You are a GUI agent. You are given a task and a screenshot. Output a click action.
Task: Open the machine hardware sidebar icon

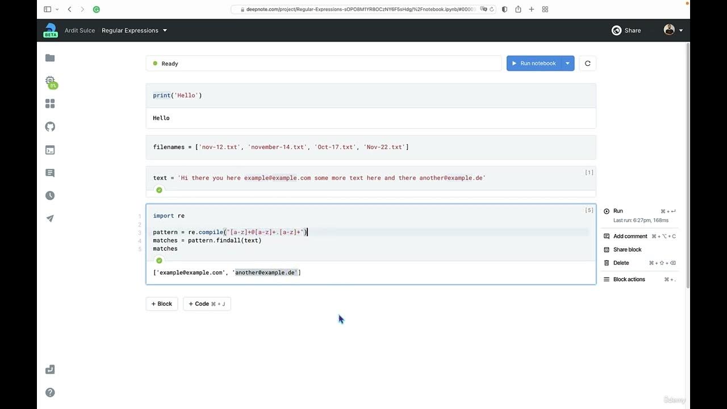pos(50,81)
